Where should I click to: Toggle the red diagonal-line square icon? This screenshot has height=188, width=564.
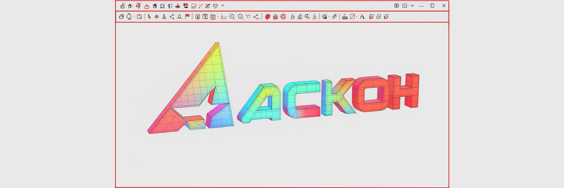click(x=352, y=17)
